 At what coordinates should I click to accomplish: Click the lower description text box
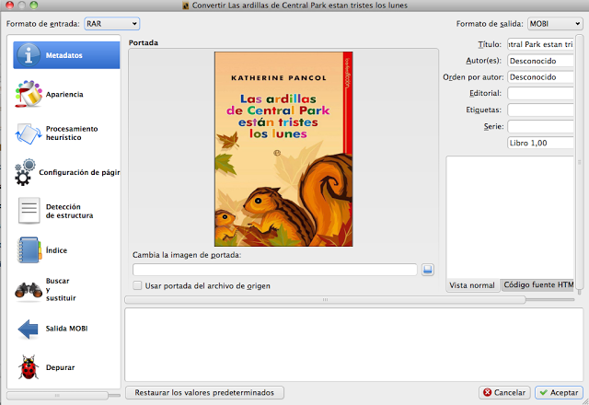pos(353,345)
